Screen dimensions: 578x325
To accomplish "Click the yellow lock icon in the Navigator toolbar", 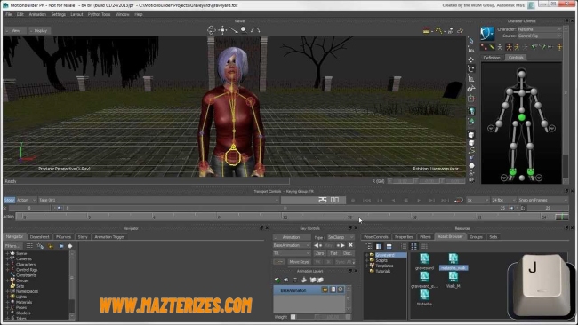I will [x=51, y=246].
